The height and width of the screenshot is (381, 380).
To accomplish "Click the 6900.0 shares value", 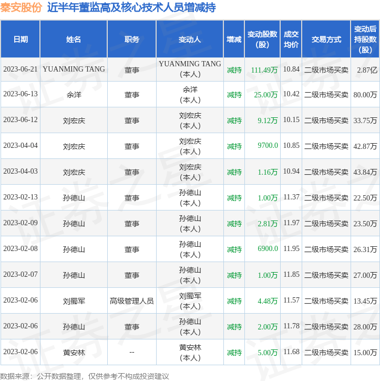I will [268, 248].
